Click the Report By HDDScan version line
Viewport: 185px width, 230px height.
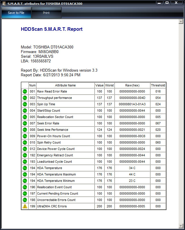point(59,70)
